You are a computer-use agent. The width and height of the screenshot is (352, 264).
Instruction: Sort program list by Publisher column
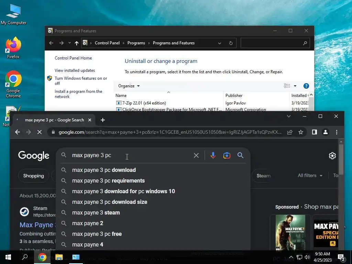(256, 96)
